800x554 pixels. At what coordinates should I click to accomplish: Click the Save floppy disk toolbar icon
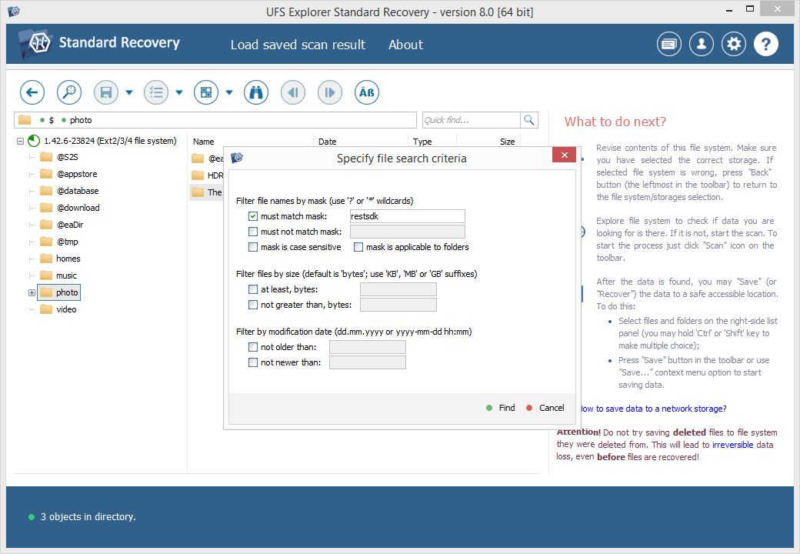coord(106,92)
